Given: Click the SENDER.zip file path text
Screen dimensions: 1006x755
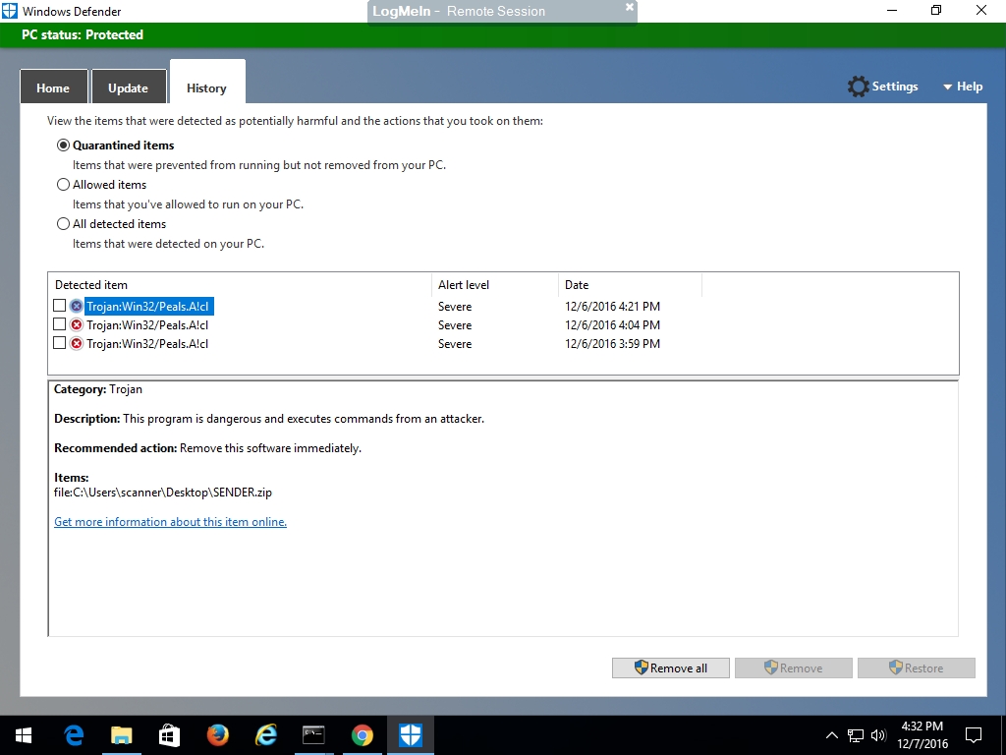Looking at the screenshot, I should (x=163, y=493).
